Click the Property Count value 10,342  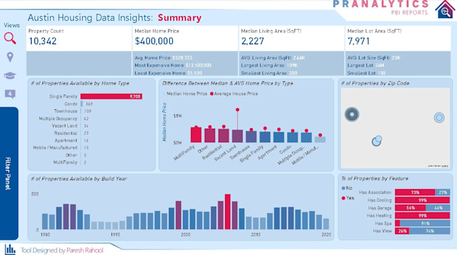click(42, 42)
